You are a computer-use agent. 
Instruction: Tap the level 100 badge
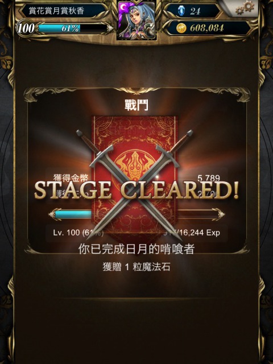[26, 28]
